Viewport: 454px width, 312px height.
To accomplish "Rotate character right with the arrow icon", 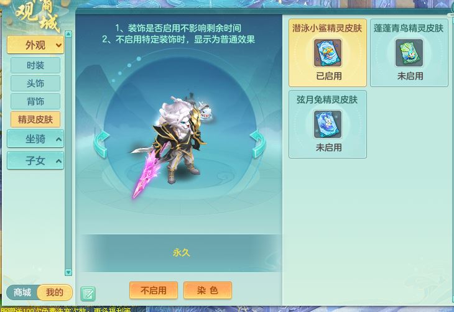I will coord(257,144).
